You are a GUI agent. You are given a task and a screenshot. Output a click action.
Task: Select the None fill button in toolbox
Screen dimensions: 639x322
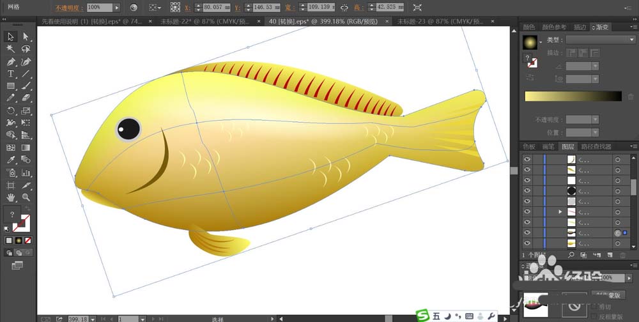(x=27, y=240)
